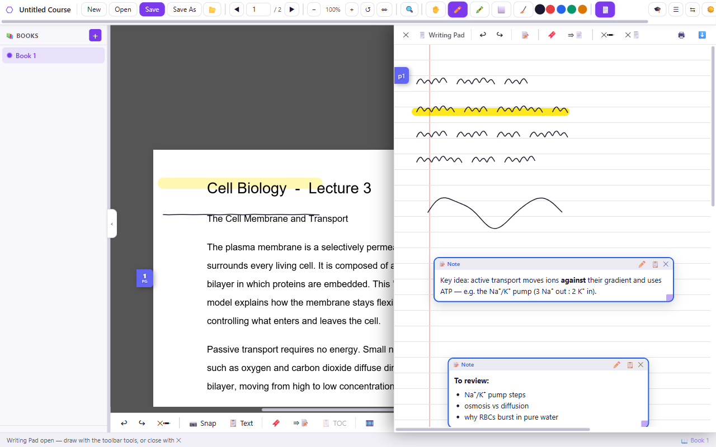Click the page 1 PG badge on document

145,278
